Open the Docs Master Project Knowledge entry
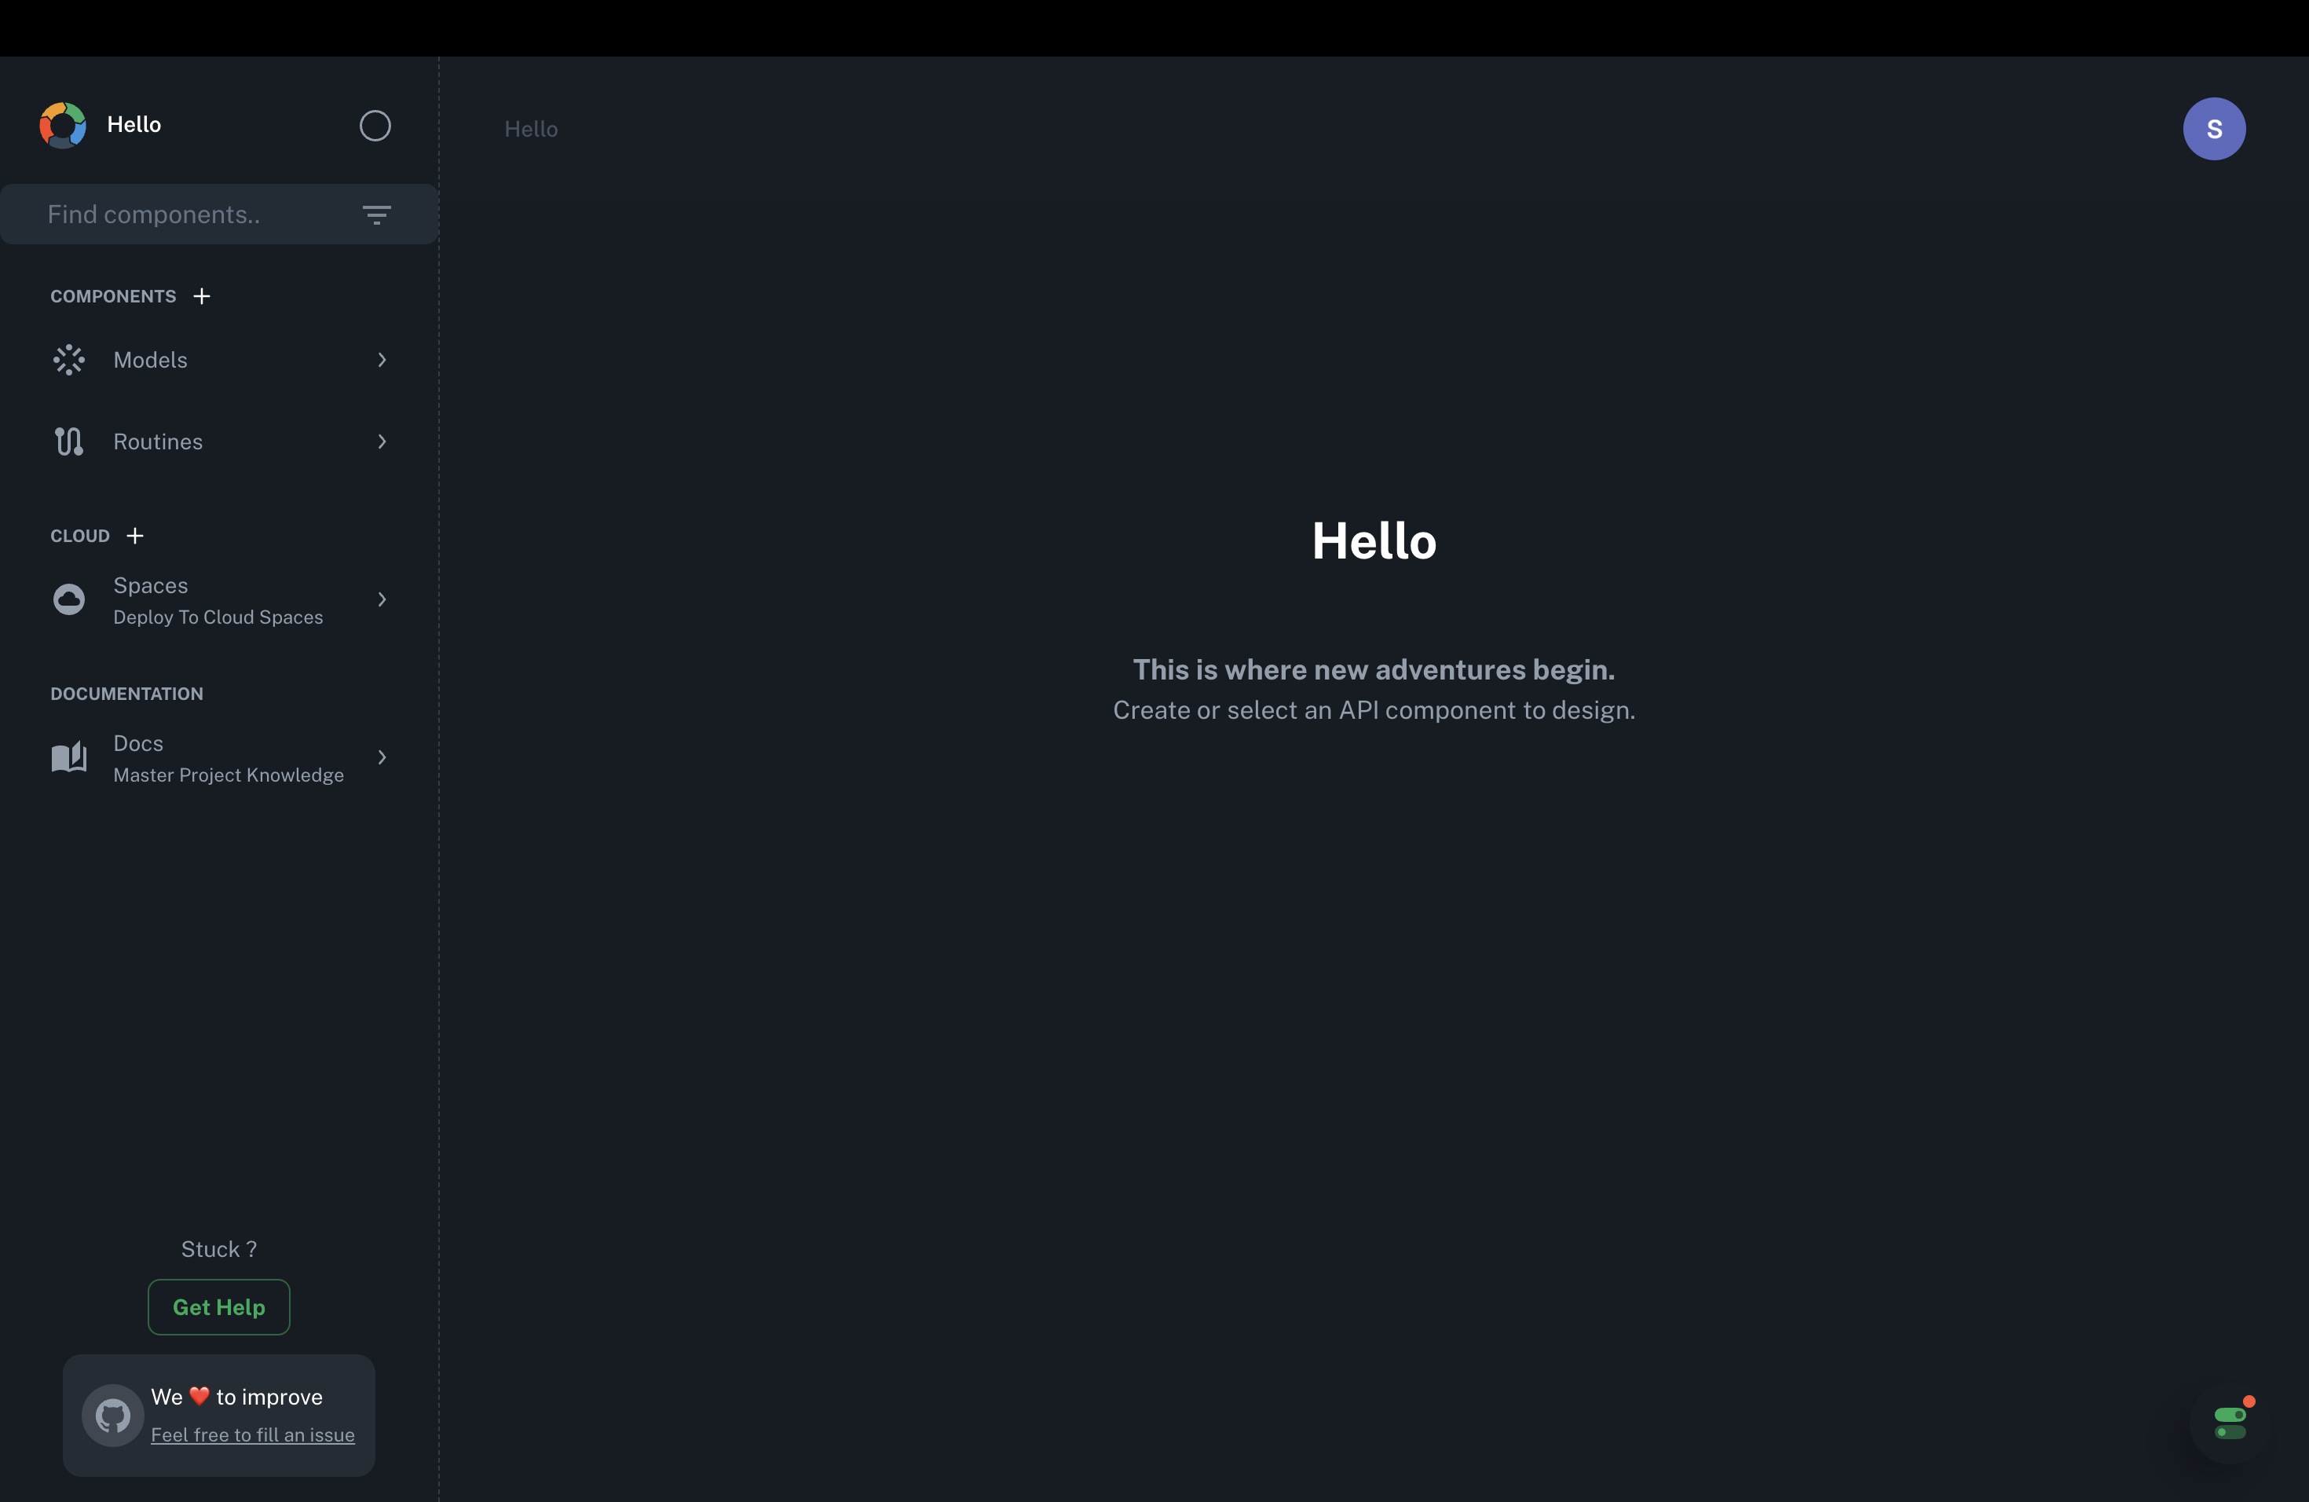Viewport: 2309px width, 1502px height. tap(228, 758)
